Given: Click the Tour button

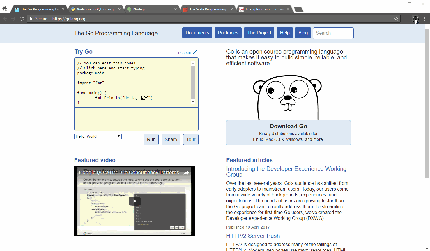Looking at the screenshot, I should tap(191, 139).
